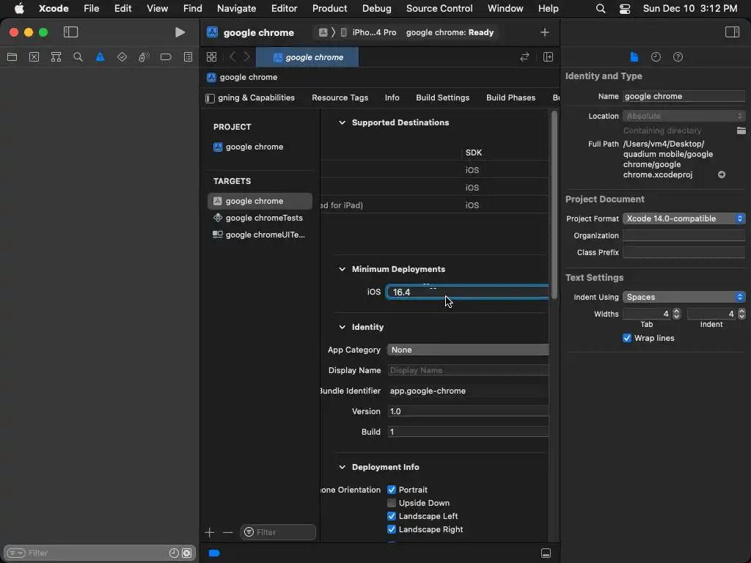Image resolution: width=751 pixels, height=563 pixels.
Task: Switch to the Build Settings tab
Action: pos(442,97)
